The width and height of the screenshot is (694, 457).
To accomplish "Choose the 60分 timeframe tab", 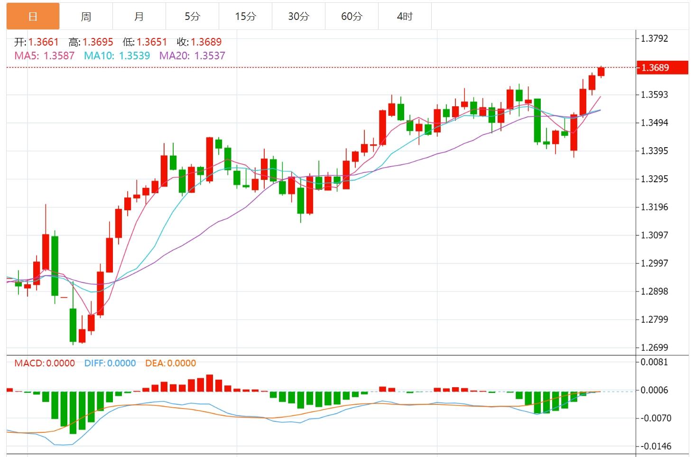I will pyautogui.click(x=352, y=17).
